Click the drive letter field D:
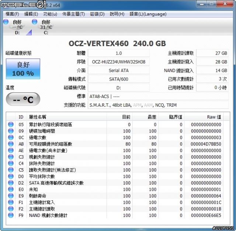Viewport: 236px width, 231px height. click(x=119, y=88)
